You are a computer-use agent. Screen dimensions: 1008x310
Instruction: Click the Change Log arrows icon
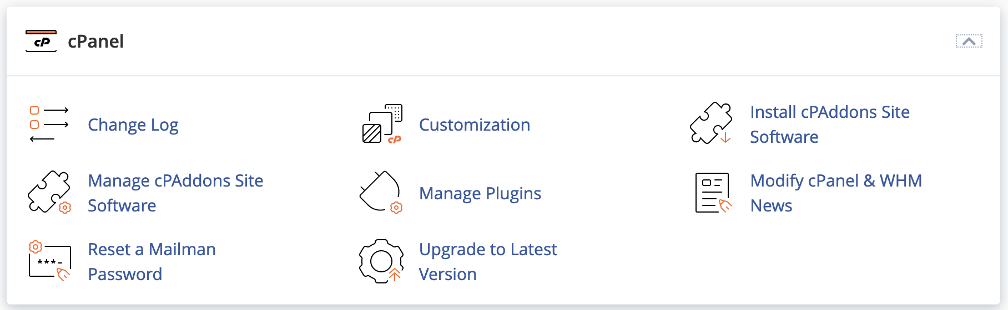49,124
